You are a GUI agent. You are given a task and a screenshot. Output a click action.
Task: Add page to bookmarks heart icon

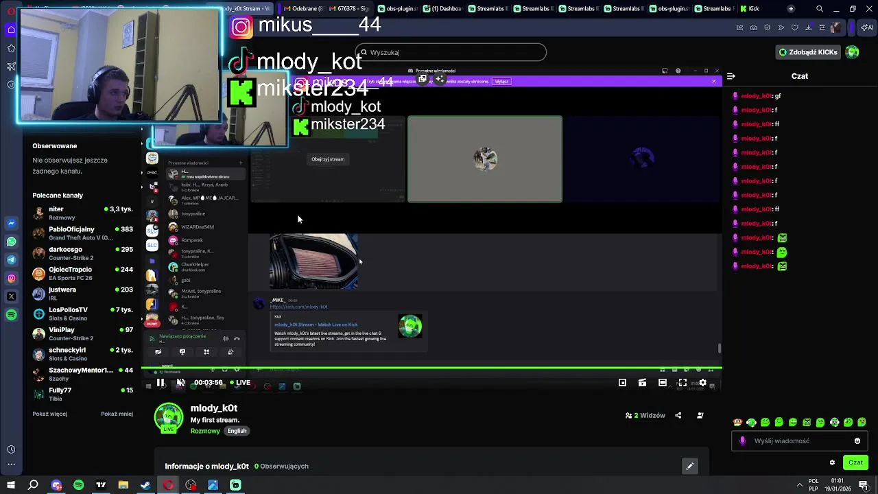tap(795, 27)
